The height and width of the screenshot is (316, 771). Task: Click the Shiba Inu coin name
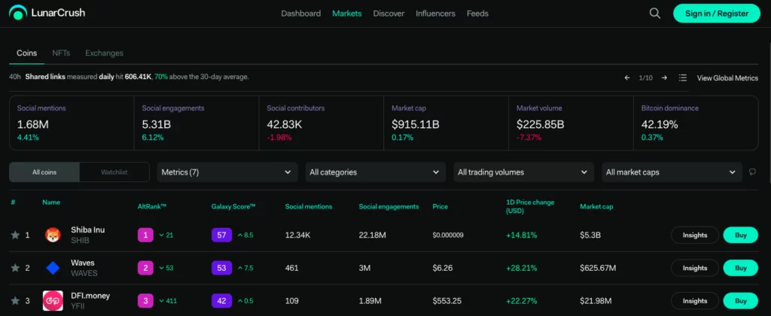point(87,229)
